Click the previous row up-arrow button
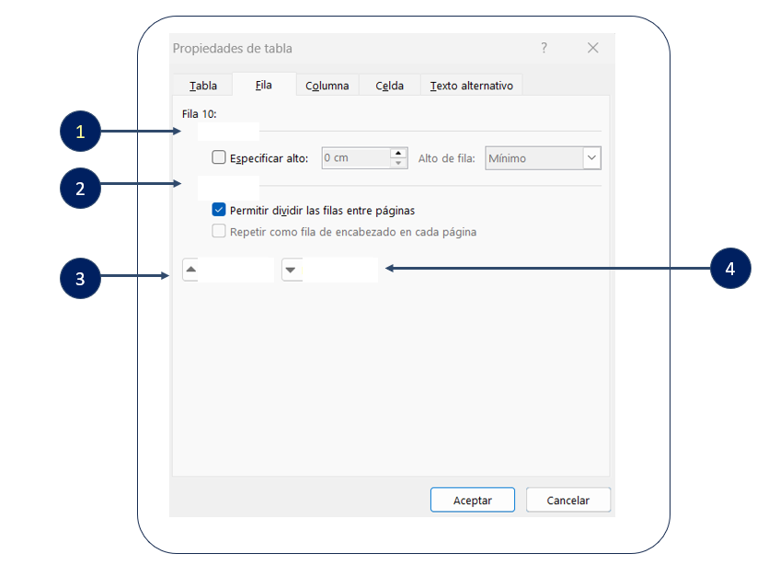768x577 pixels. (191, 270)
